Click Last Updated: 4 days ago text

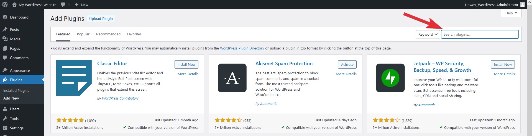click(x=335, y=120)
